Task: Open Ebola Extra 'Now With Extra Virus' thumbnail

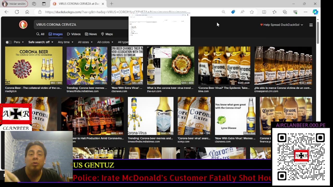Action: [127, 66]
